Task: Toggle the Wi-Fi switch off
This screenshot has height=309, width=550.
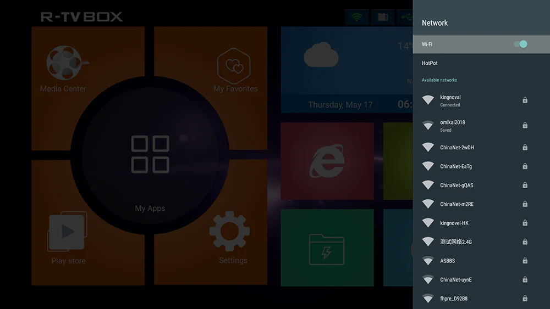Action: [520, 44]
